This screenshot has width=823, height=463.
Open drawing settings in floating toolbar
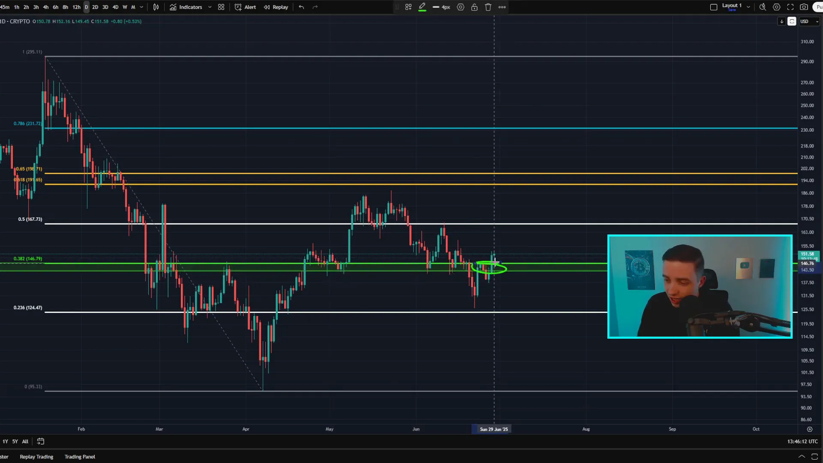point(461,7)
